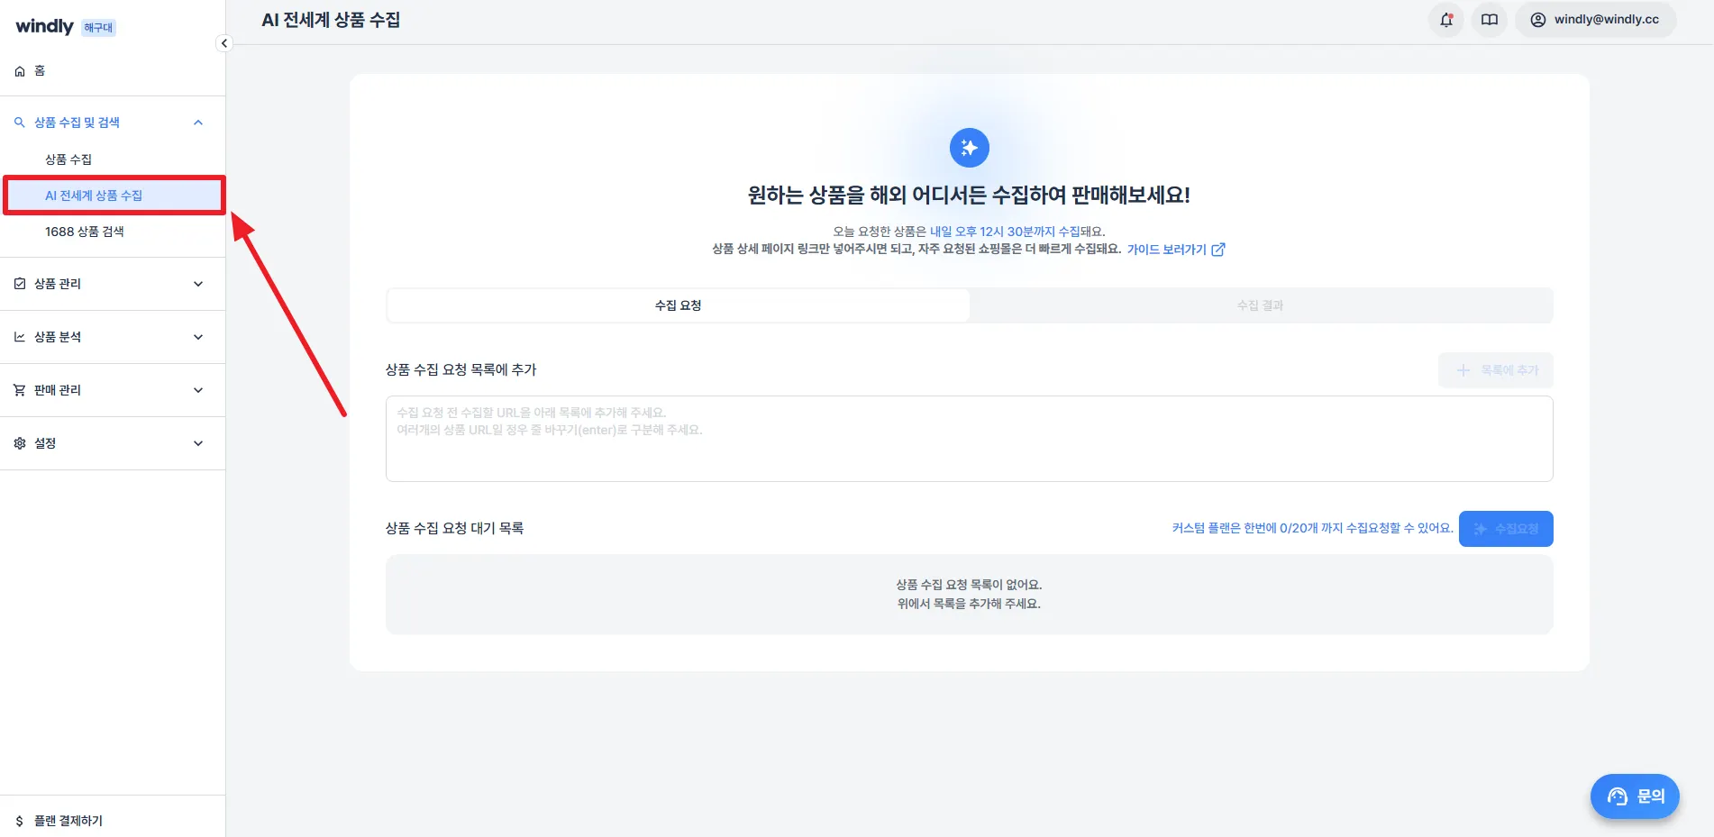Collapse the 상품 수집 및 검색 section
This screenshot has height=837, width=1714.
click(x=197, y=122)
